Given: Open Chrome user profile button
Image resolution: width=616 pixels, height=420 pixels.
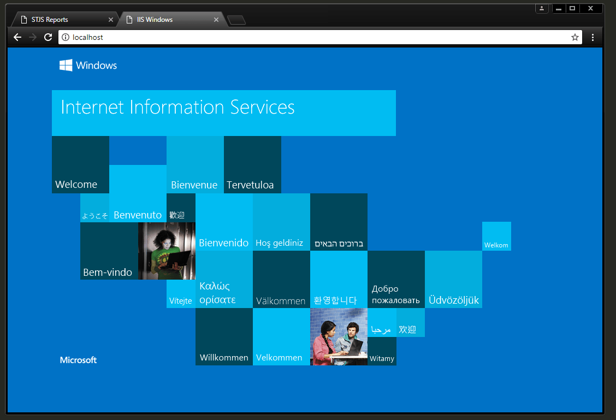Looking at the screenshot, I should (x=542, y=8).
